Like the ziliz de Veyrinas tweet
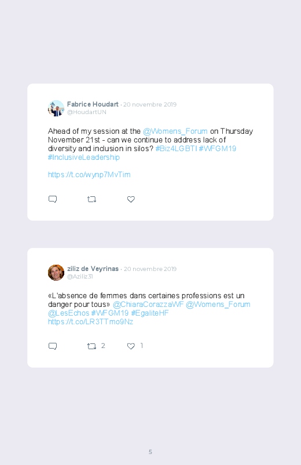 [131, 346]
